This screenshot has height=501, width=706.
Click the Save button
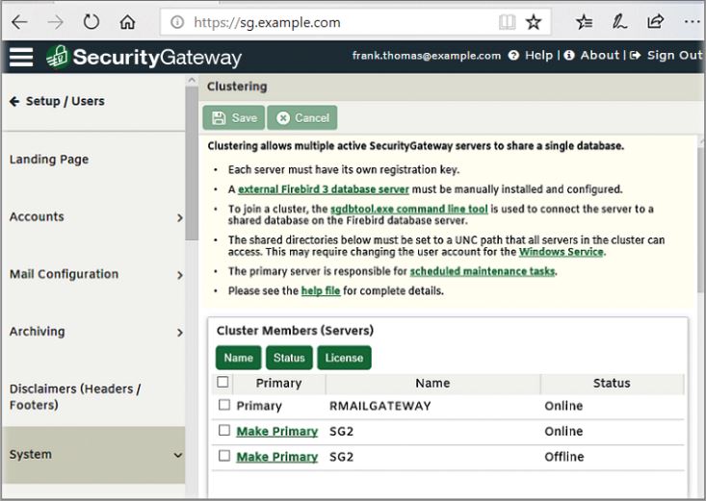coord(234,118)
